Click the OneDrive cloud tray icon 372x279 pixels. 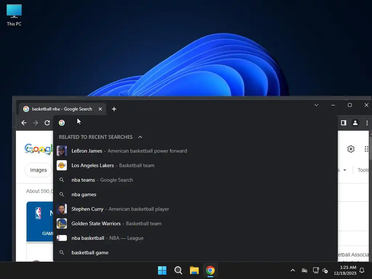tap(304, 270)
